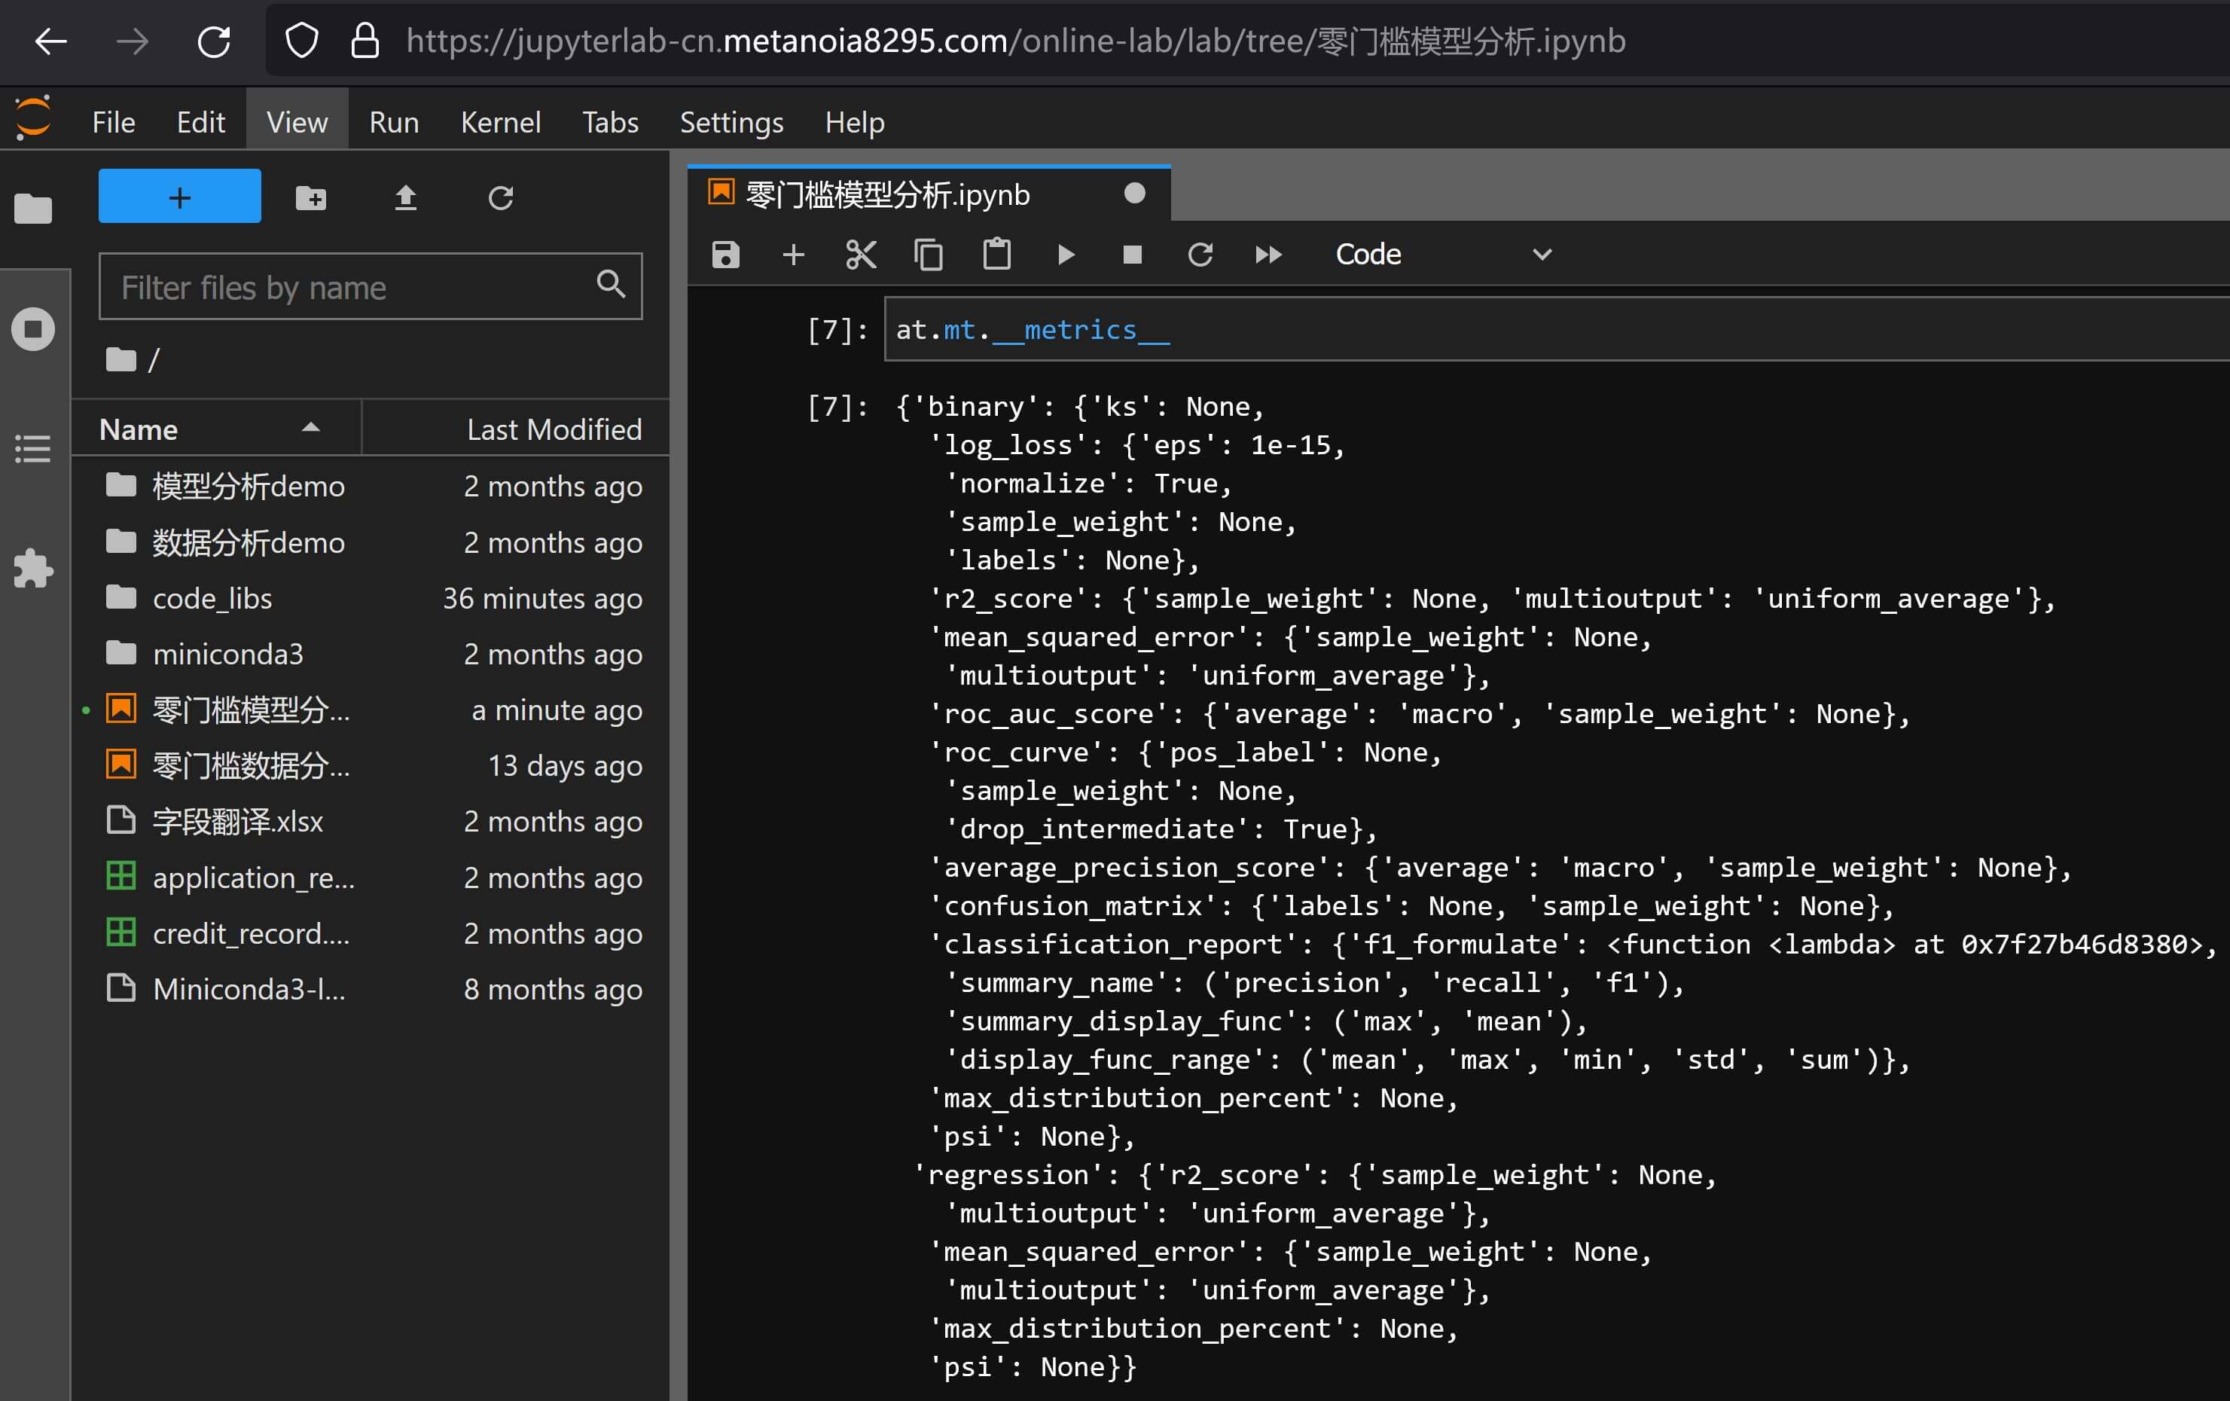This screenshot has width=2230, height=1401.
Task: Run the selected cell
Action: [x=1065, y=255]
